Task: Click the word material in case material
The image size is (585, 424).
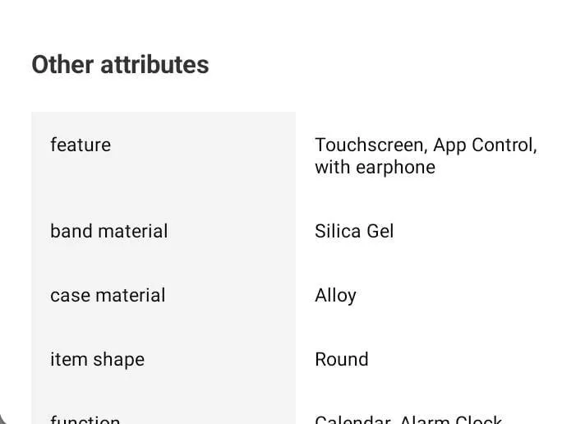Action: (131, 295)
